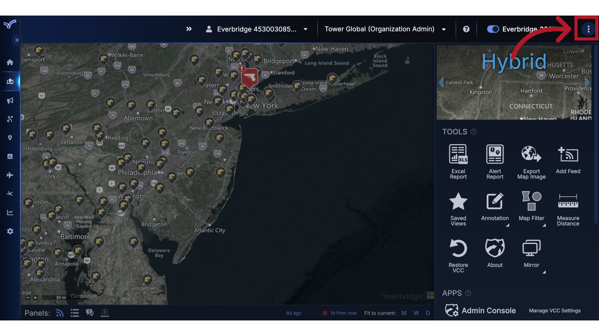599x336 pixels.
Task: Click the 8d ago timeline marker
Action: pos(293,313)
